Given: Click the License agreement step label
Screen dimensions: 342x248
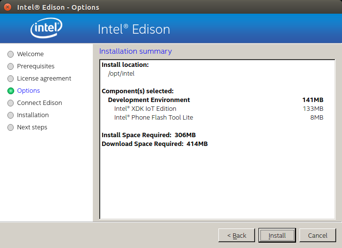Looking at the screenshot, I should (x=44, y=79).
